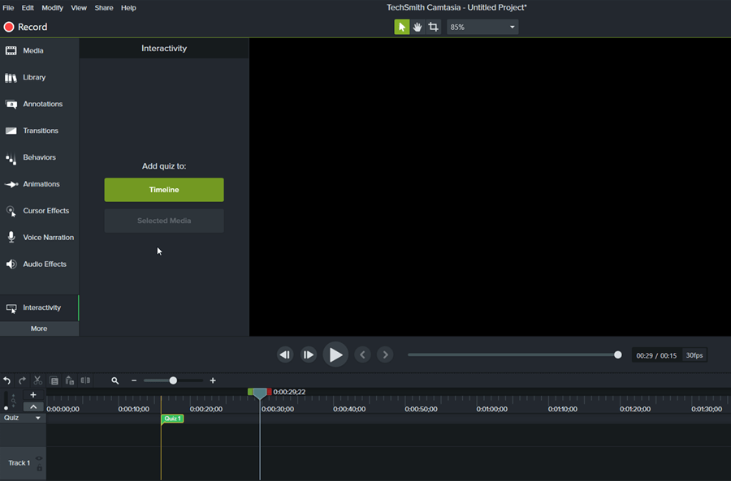Open the Media tab
Viewport: 731px width, 481px height.
point(39,50)
